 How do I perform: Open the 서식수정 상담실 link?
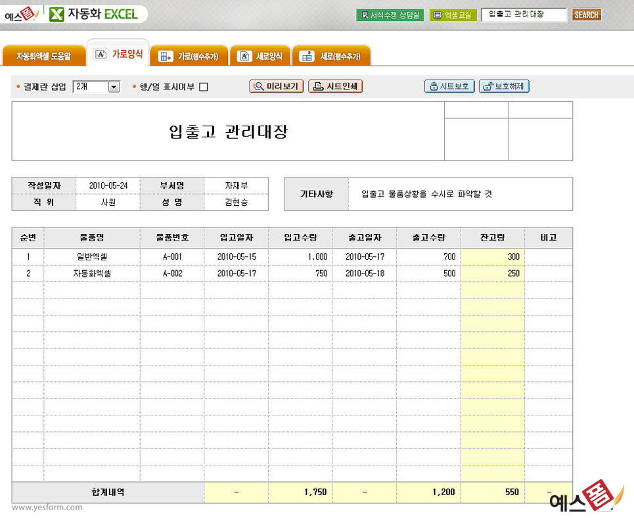(x=390, y=15)
